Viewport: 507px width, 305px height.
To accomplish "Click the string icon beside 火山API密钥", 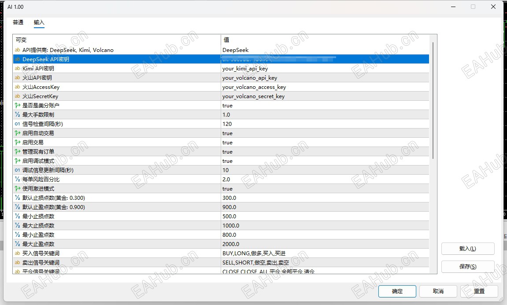I will click(18, 77).
